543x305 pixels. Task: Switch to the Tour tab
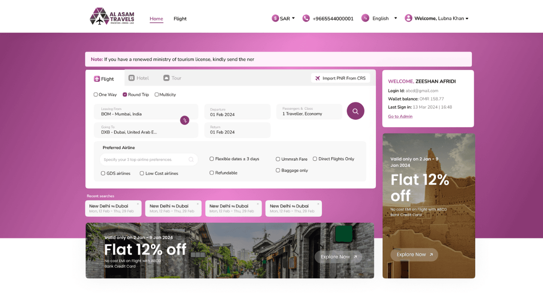coord(172,78)
